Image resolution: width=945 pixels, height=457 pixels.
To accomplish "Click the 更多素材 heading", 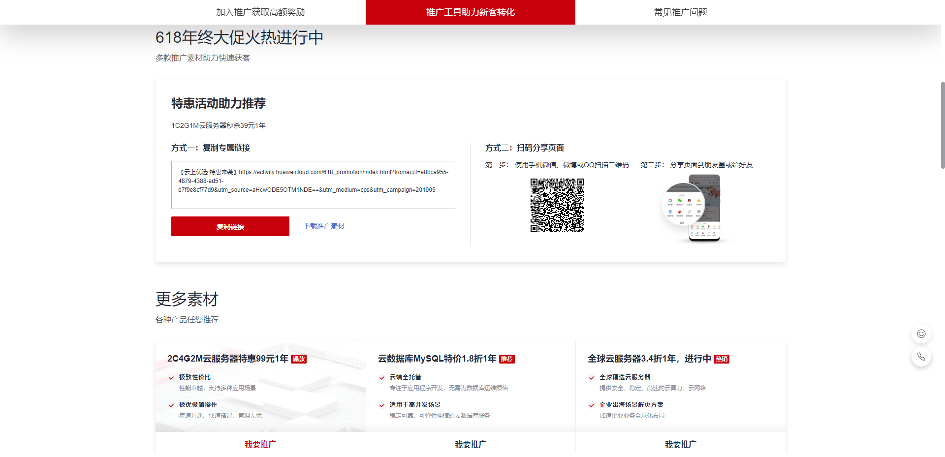I will [x=187, y=299].
